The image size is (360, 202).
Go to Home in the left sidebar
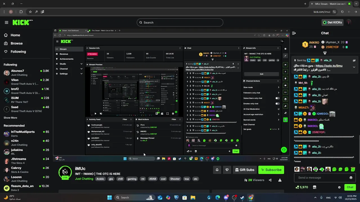[15, 35]
